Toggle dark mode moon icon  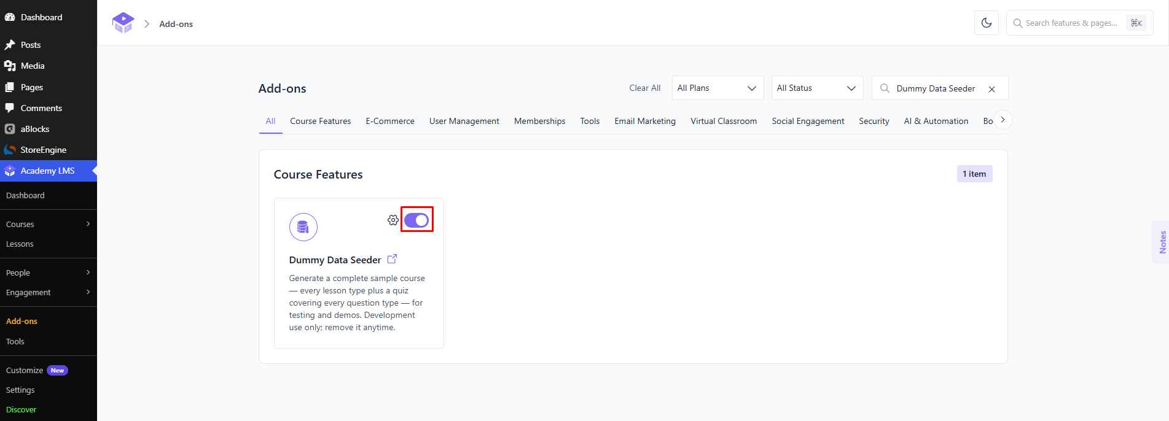[986, 23]
